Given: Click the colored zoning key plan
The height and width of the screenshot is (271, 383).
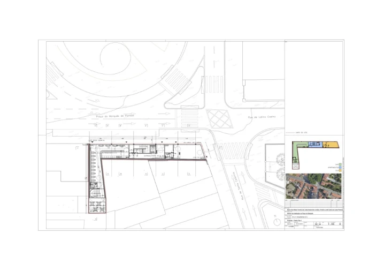Looking at the screenshot, I should (316, 155).
